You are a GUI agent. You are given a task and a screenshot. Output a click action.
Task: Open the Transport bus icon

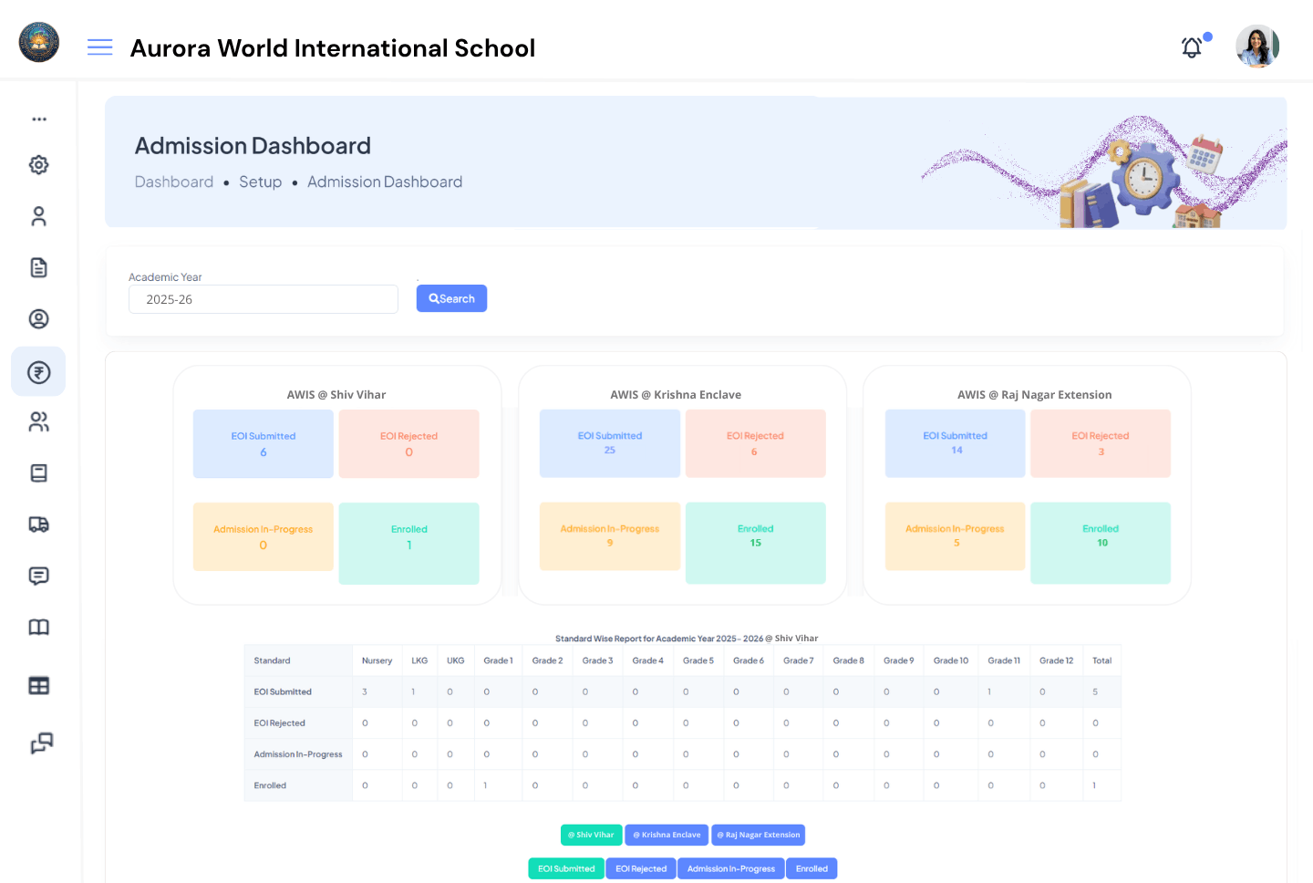coord(38,524)
